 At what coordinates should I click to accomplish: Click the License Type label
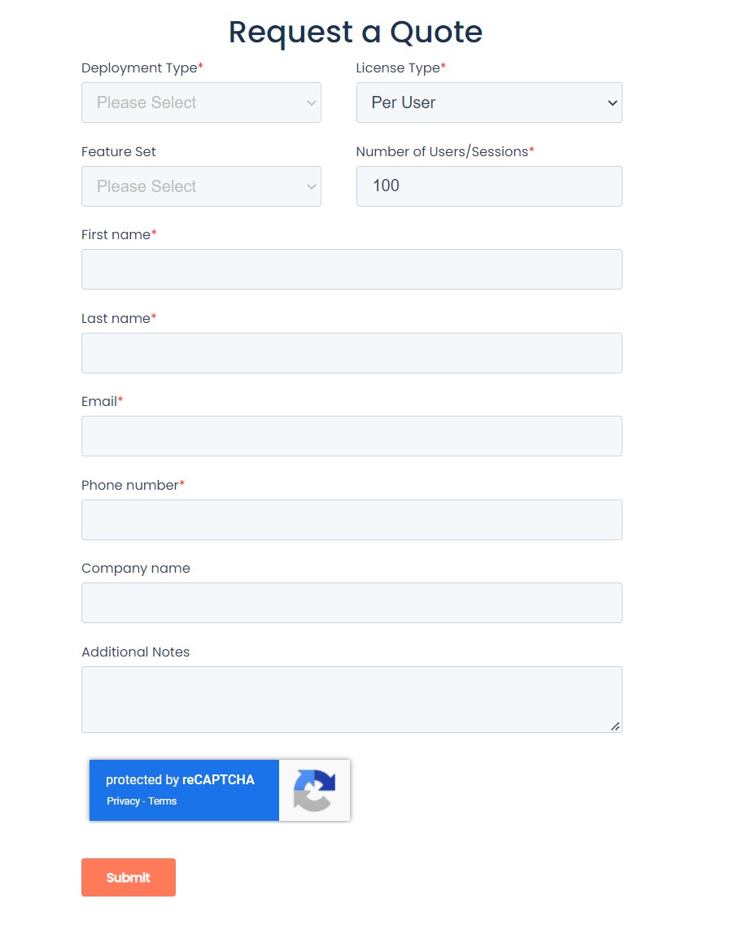pyautogui.click(x=398, y=68)
